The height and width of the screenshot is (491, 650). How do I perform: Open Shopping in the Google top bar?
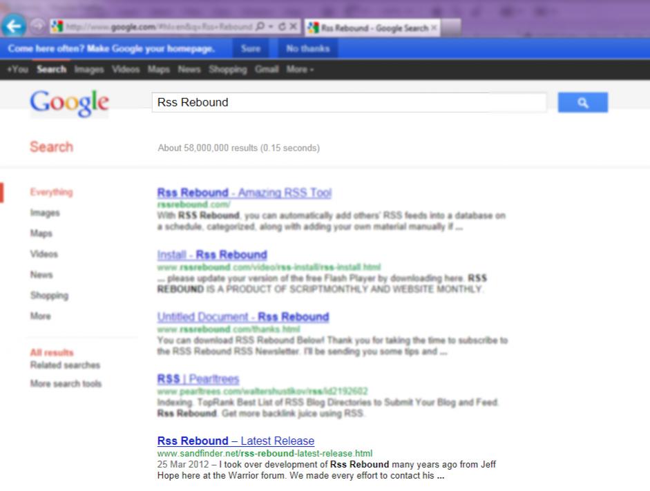click(x=228, y=69)
